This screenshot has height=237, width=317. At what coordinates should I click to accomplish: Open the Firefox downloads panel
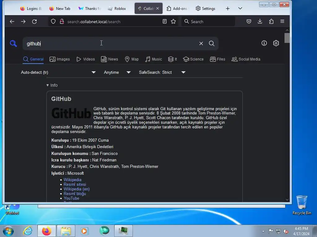tap(260, 21)
